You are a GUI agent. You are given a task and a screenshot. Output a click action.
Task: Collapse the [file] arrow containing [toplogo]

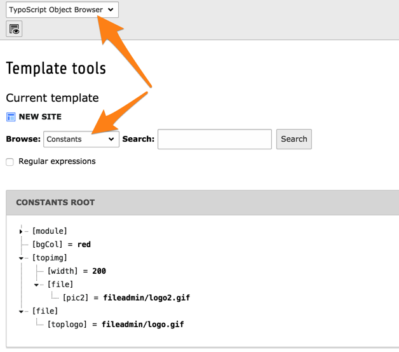21,311
